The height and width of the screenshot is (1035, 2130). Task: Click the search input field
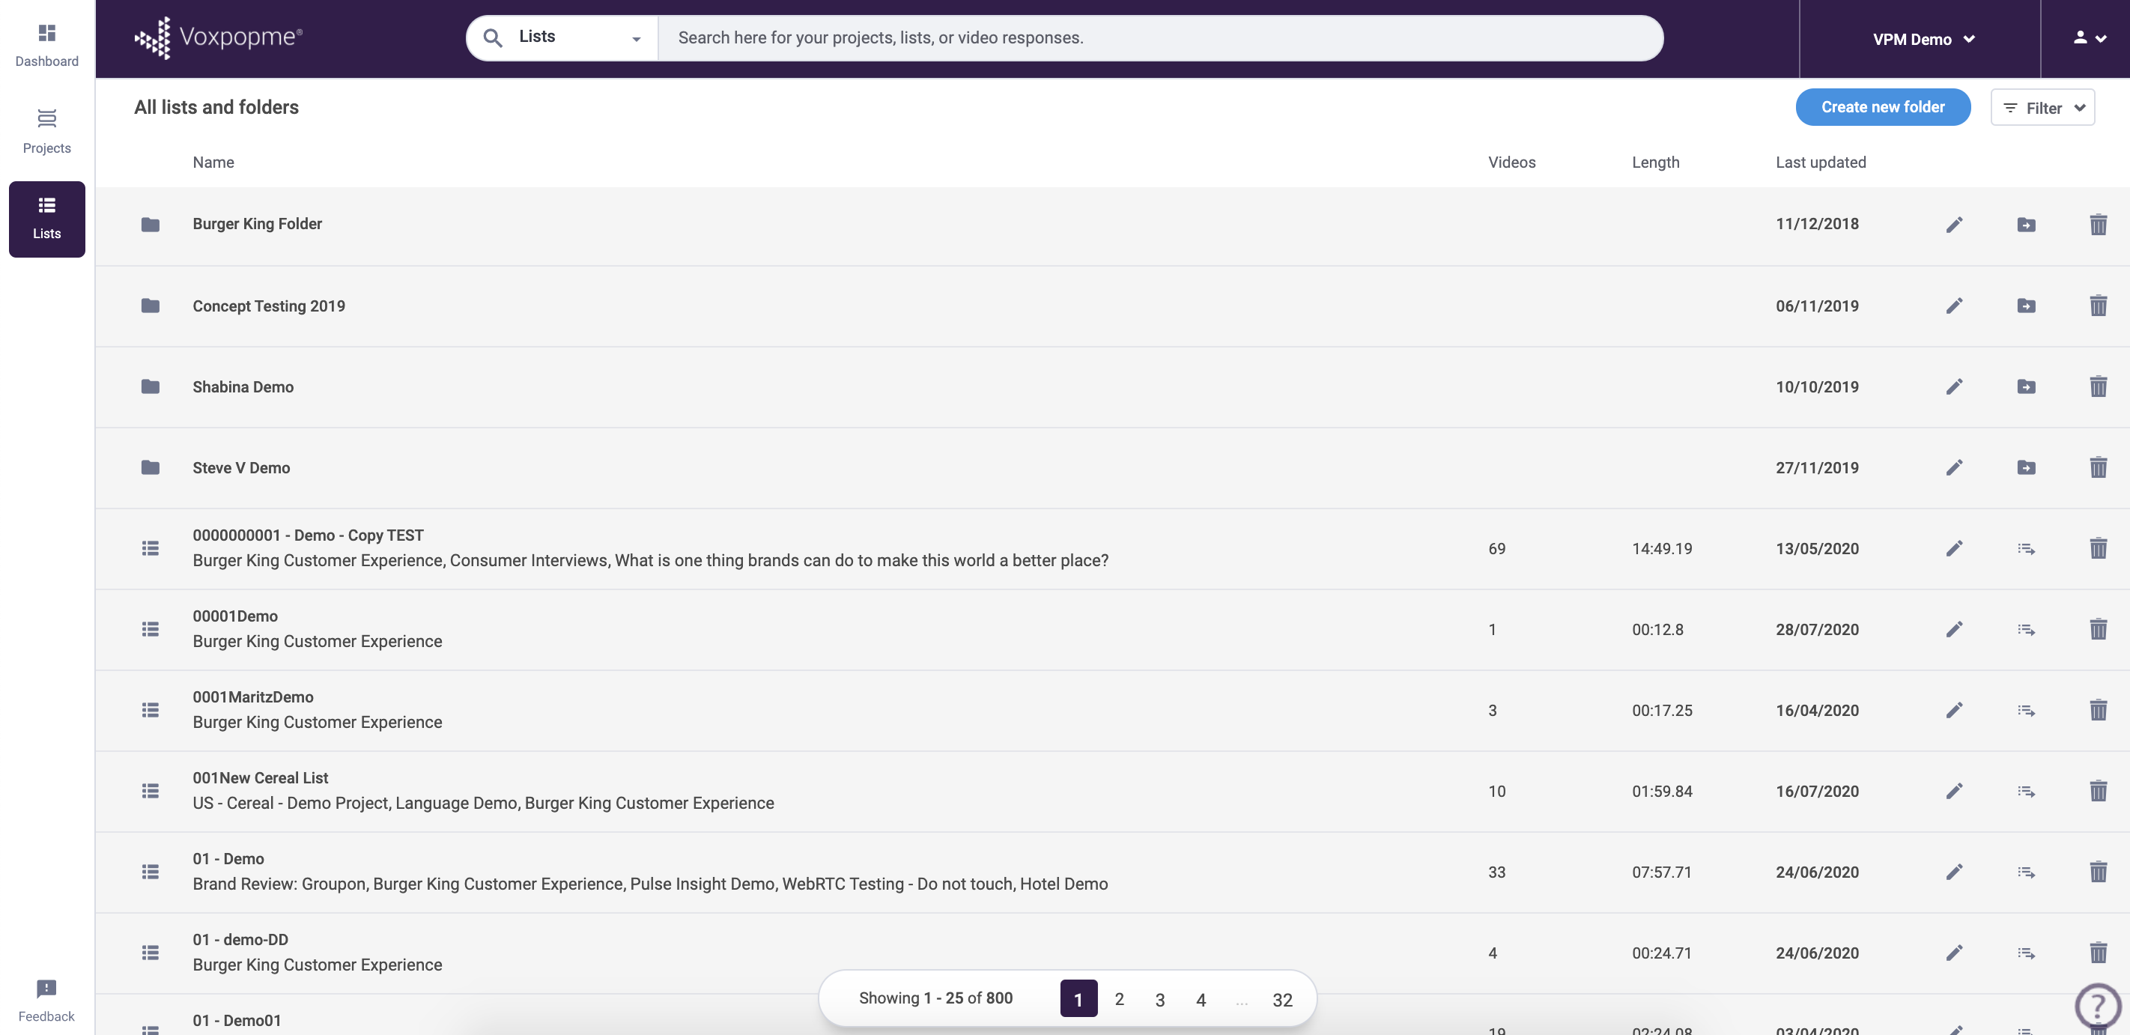1158,37
